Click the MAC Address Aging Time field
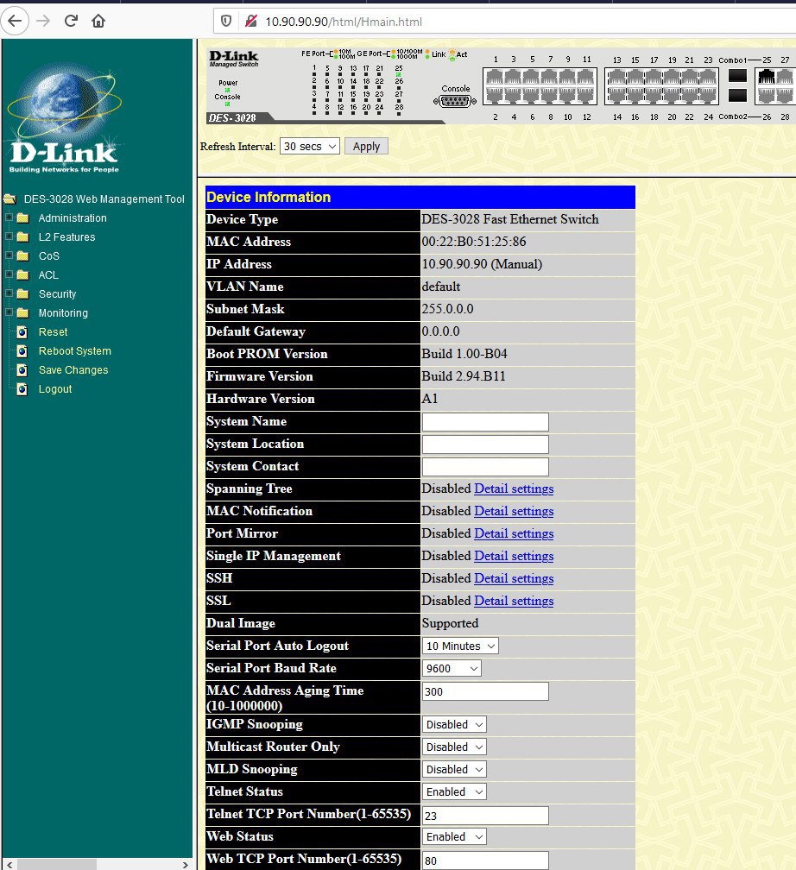 485,691
